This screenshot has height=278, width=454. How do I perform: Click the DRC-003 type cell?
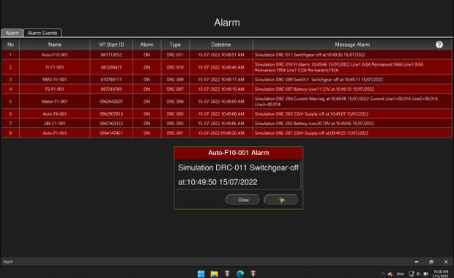(x=175, y=113)
